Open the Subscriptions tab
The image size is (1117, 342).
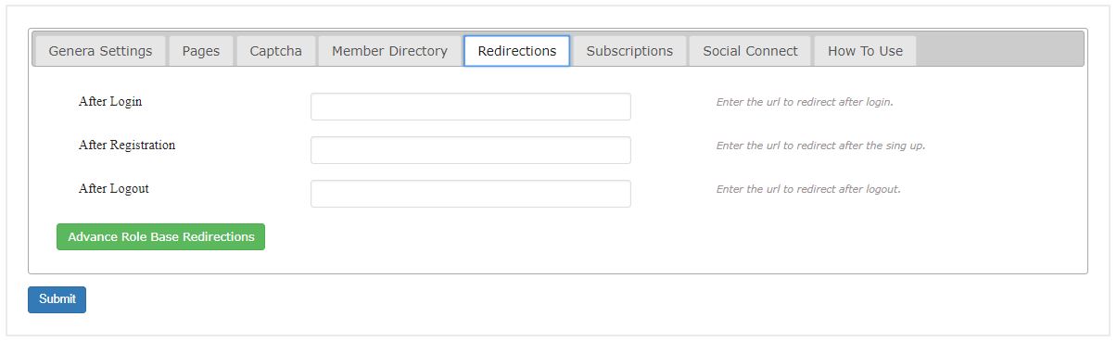click(x=629, y=51)
